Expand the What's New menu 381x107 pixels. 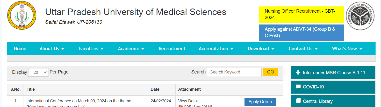(x=347, y=48)
